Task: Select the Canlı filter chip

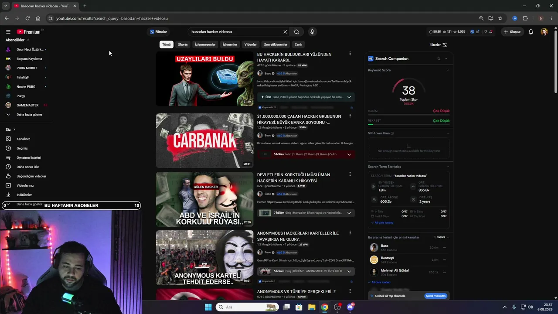Action: (298, 44)
